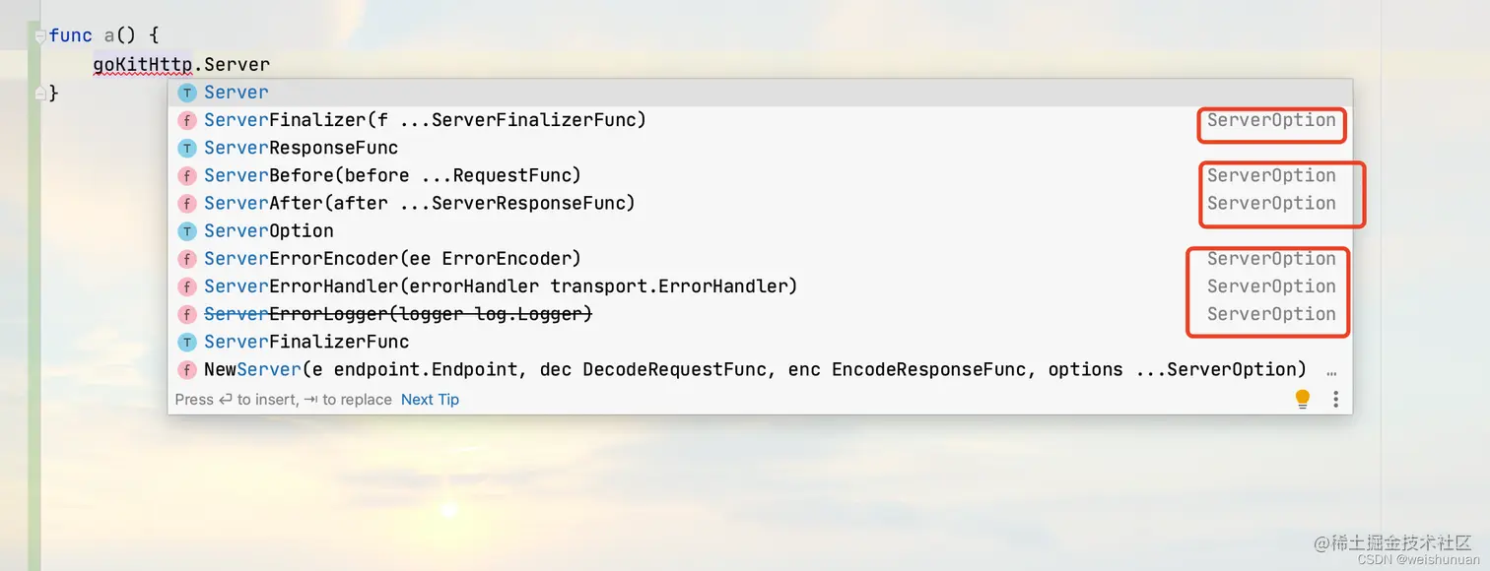Viewport: 1490px width, 571px height.
Task: Click the function icon beside ServerFinalizer
Action: click(187, 120)
